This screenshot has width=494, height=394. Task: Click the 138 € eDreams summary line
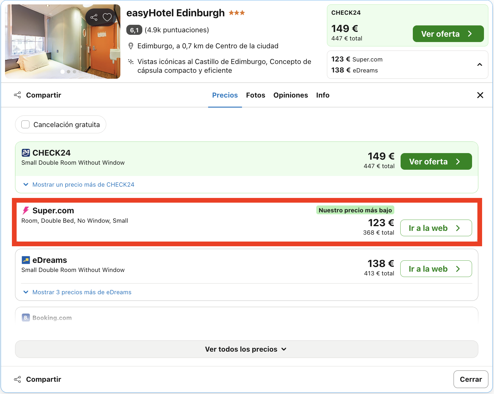point(355,70)
